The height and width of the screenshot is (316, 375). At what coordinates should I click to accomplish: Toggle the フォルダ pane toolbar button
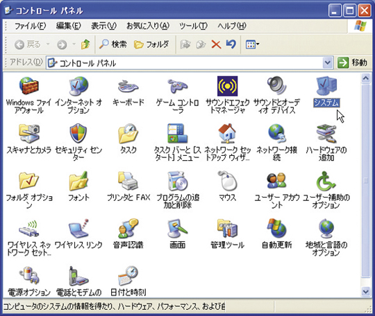151,44
